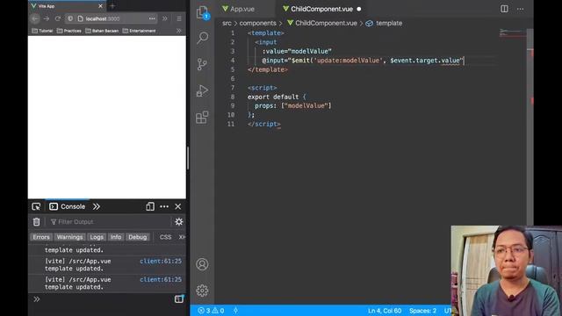Open the Manage gear menu
This screenshot has height=316, width=562.
[x=202, y=291]
